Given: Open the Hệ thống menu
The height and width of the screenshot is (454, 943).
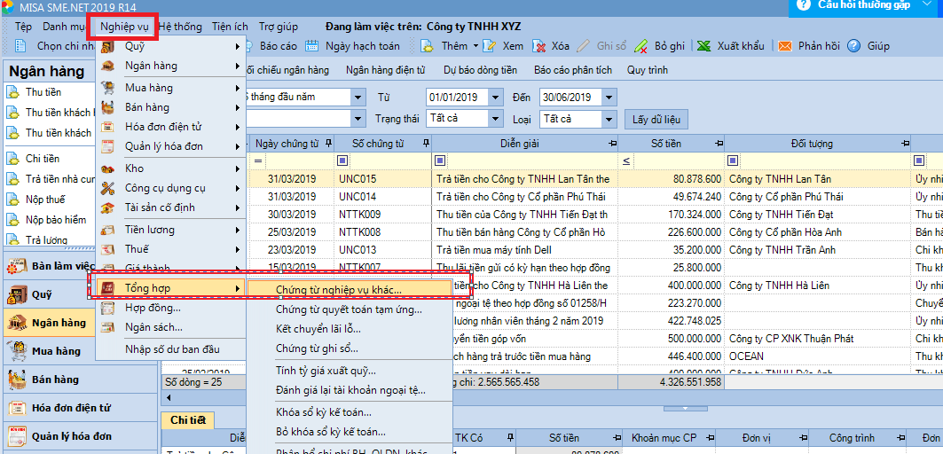Looking at the screenshot, I should [x=180, y=27].
